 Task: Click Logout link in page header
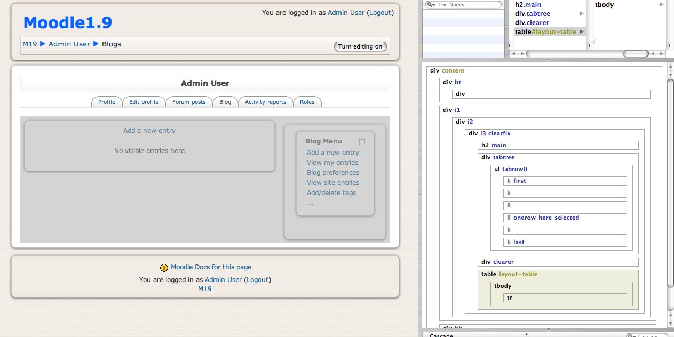[x=380, y=12]
